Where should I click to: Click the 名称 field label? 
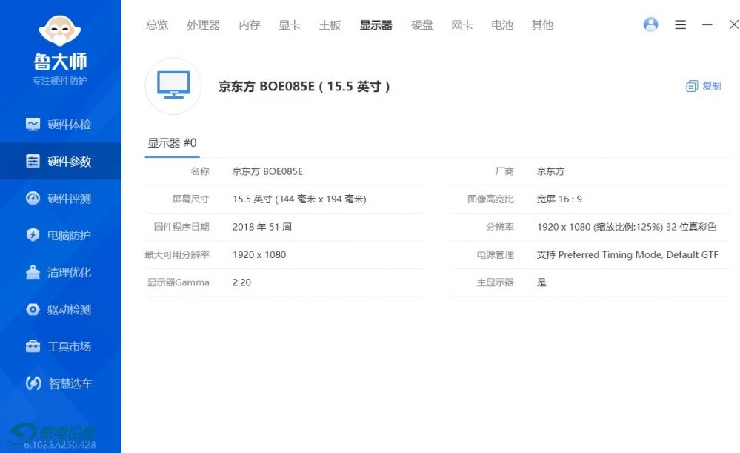point(200,171)
